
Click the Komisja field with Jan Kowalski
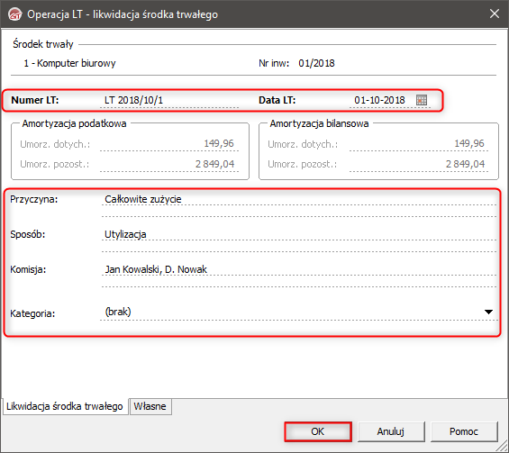(299, 269)
